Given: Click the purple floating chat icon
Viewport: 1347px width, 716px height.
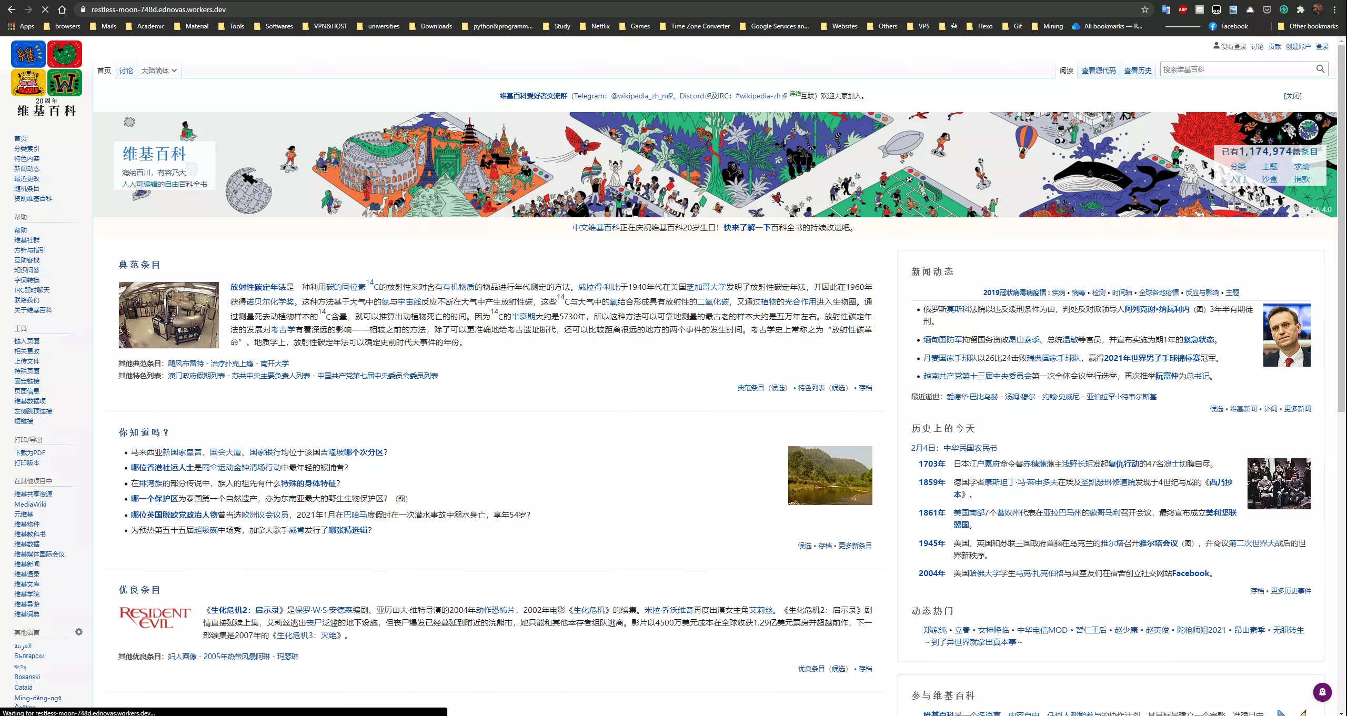Looking at the screenshot, I should [1322, 692].
